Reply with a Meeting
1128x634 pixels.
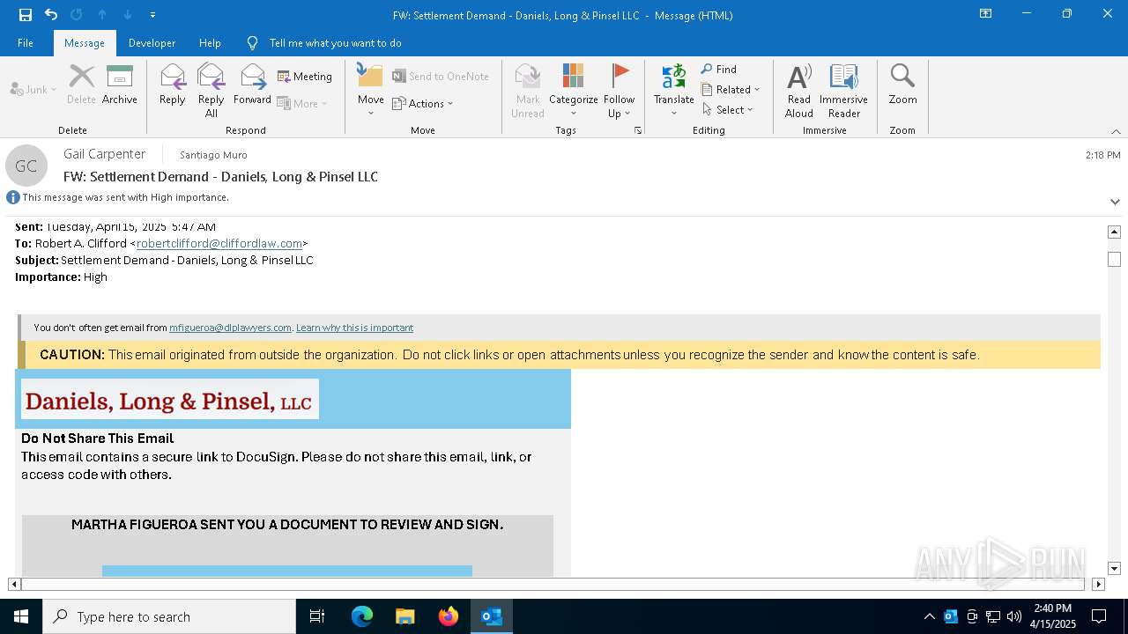click(x=305, y=77)
